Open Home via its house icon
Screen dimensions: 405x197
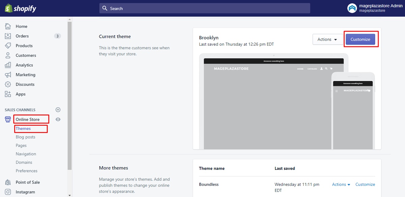(x=8, y=26)
